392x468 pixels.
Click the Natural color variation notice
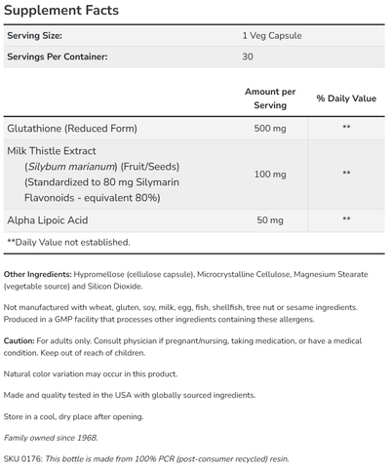click(91, 374)
